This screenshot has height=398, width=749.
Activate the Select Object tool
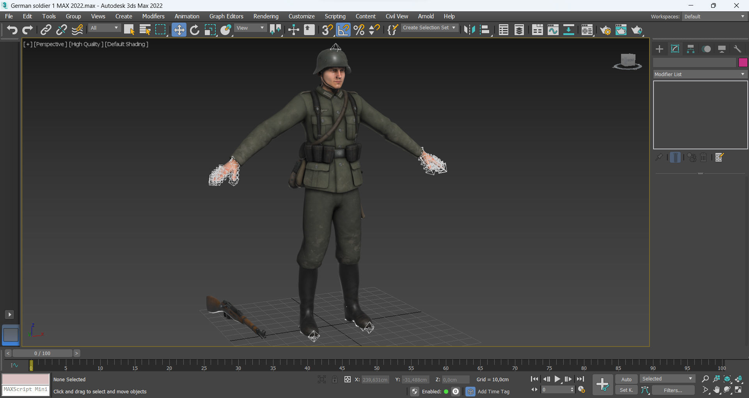tap(129, 30)
